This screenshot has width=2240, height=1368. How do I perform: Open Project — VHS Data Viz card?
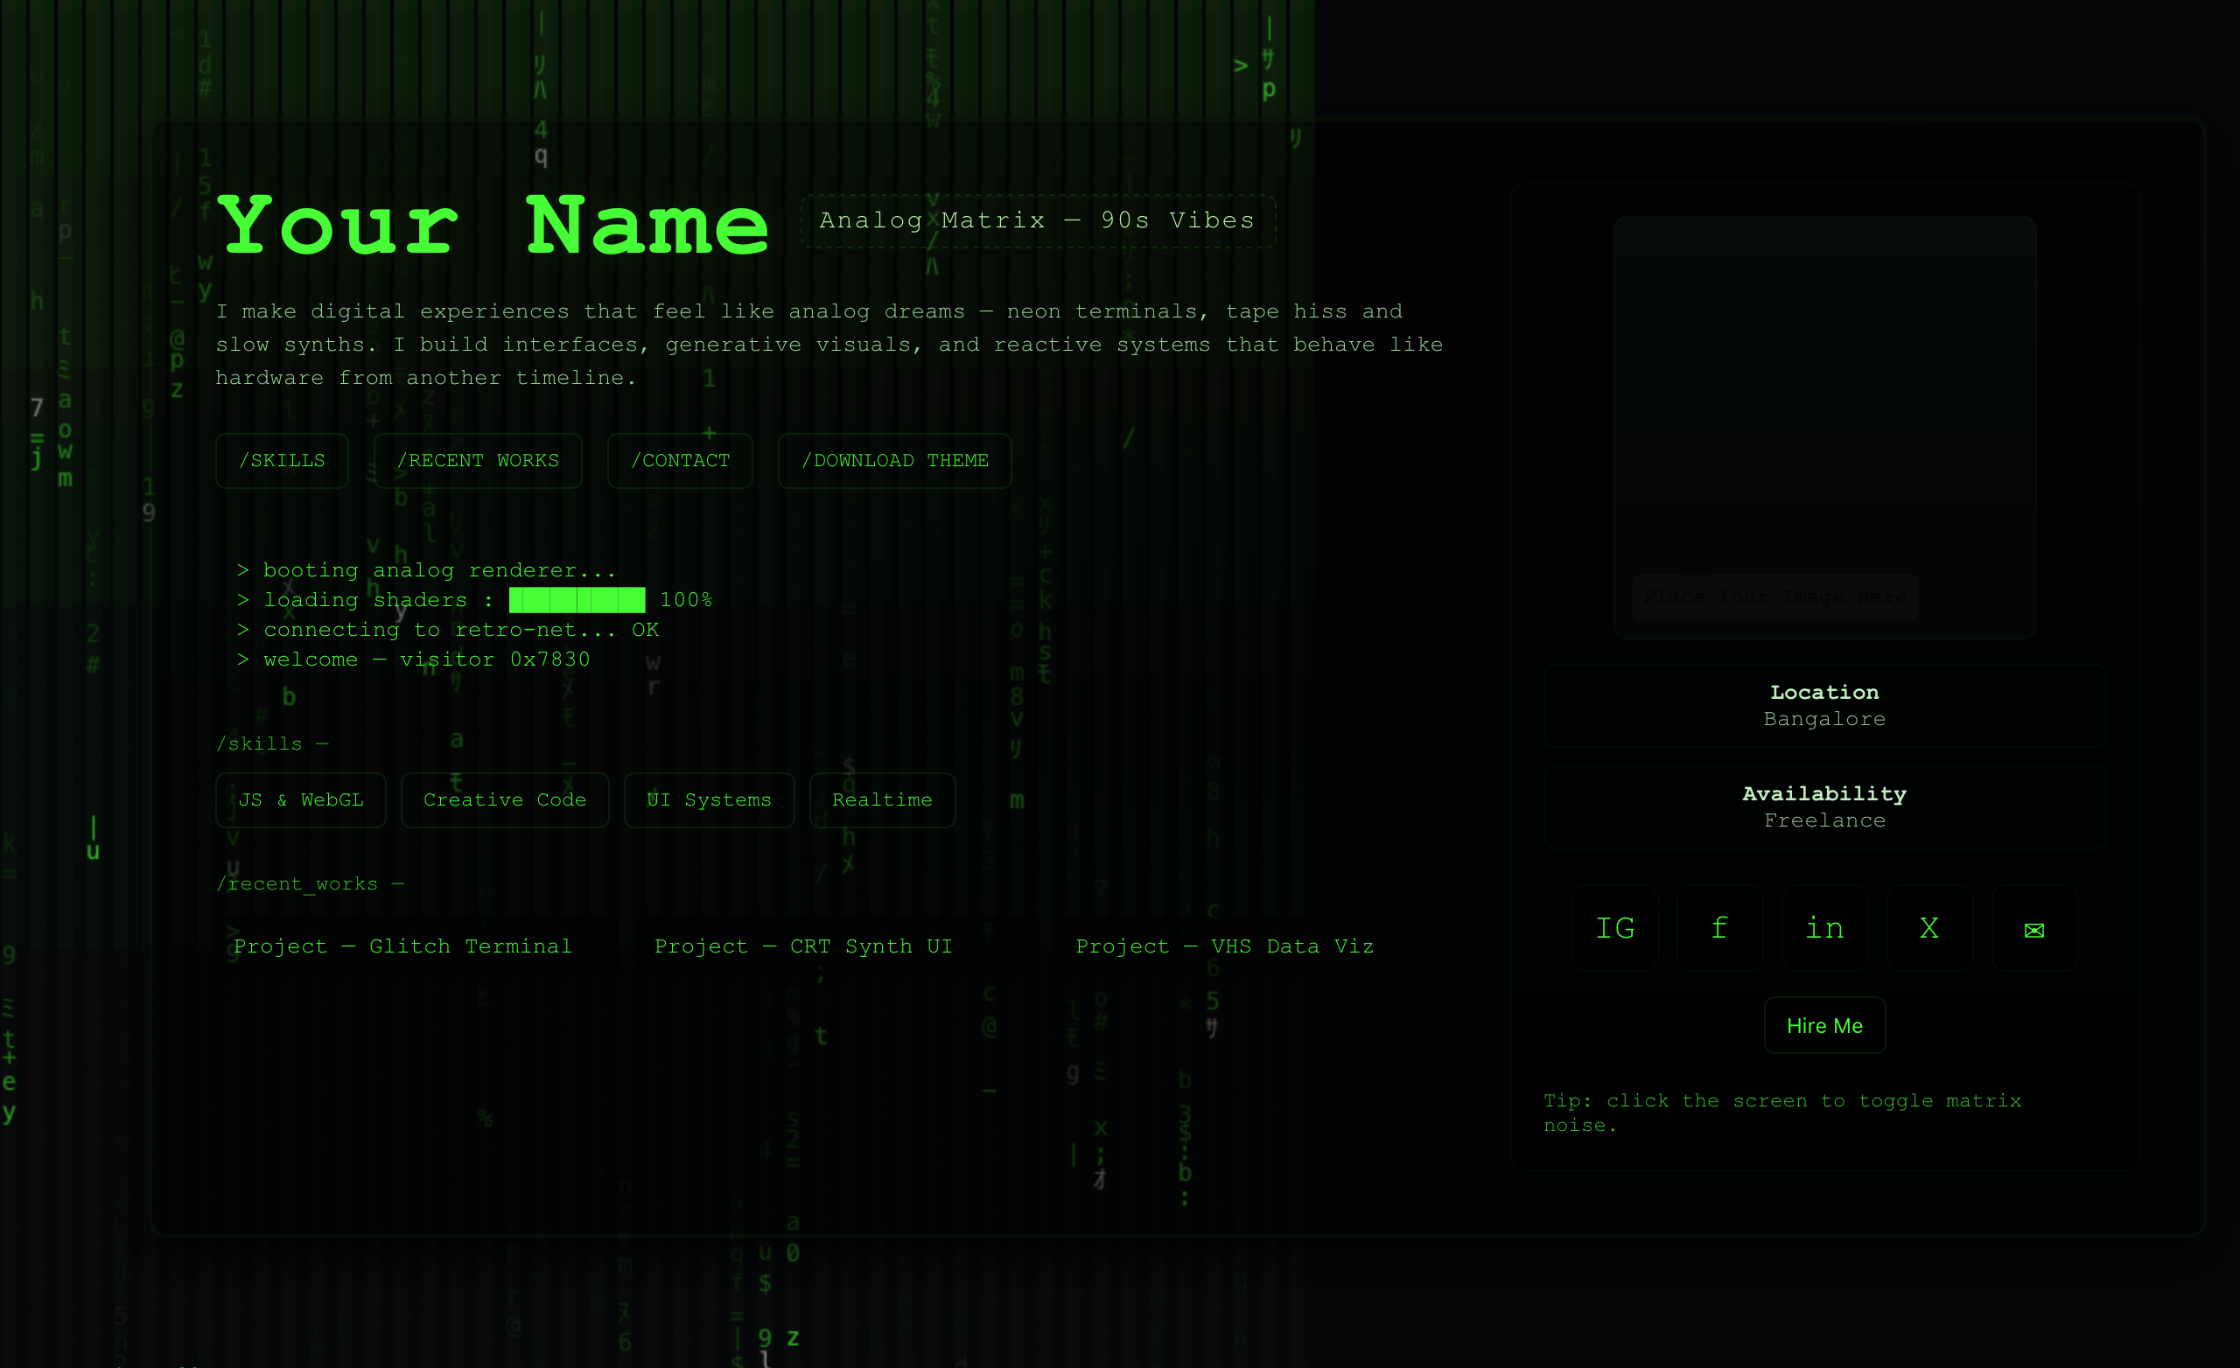coord(1224,946)
